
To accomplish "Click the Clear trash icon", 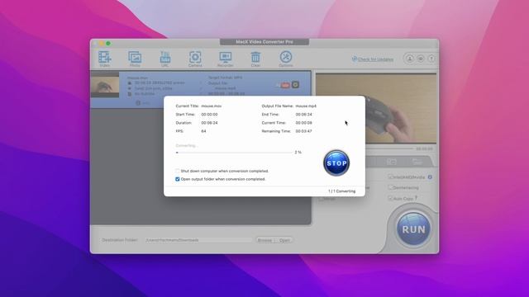I will (255, 59).
